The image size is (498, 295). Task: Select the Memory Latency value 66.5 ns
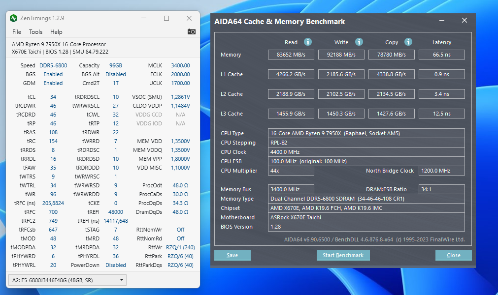pos(442,55)
